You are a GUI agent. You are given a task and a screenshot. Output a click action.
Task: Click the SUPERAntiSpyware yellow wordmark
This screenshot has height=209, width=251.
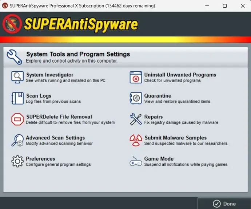[x=81, y=25]
